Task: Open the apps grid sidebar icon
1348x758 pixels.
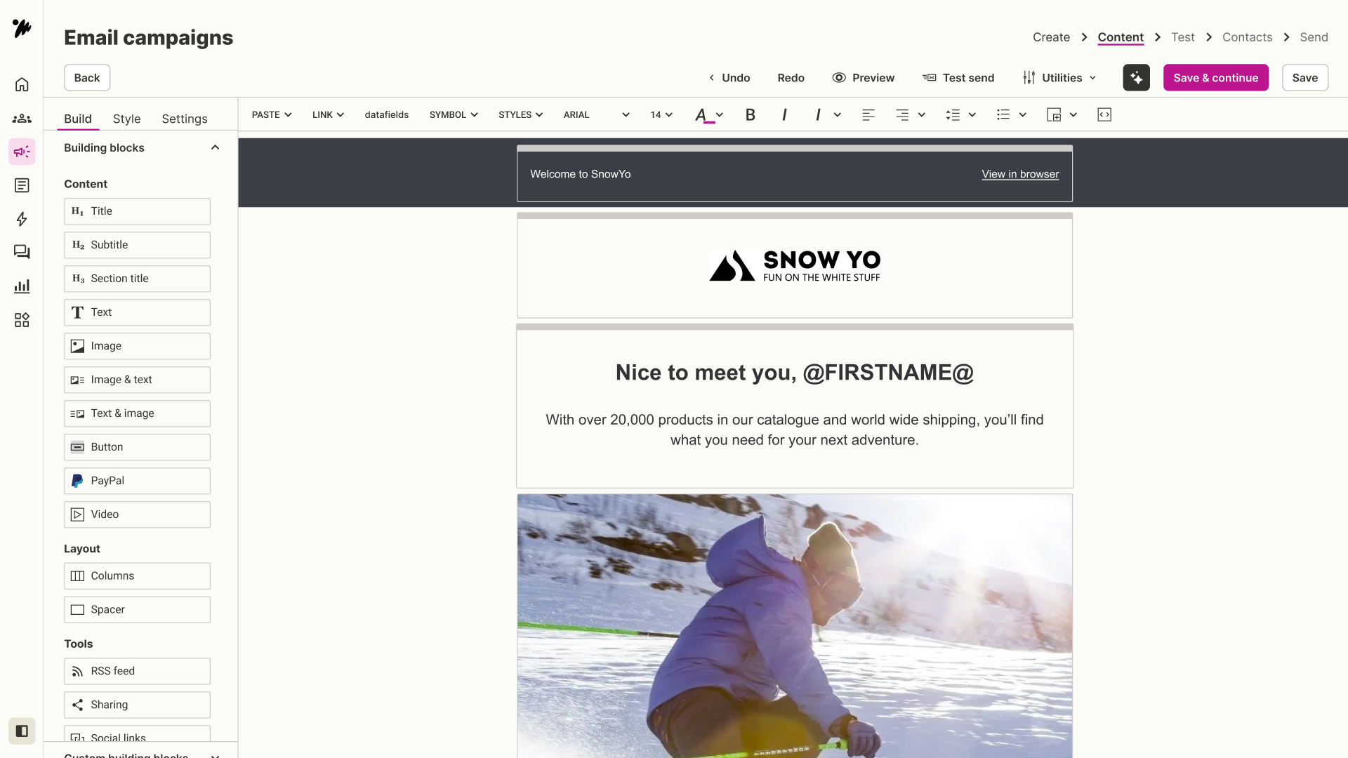Action: tap(22, 320)
